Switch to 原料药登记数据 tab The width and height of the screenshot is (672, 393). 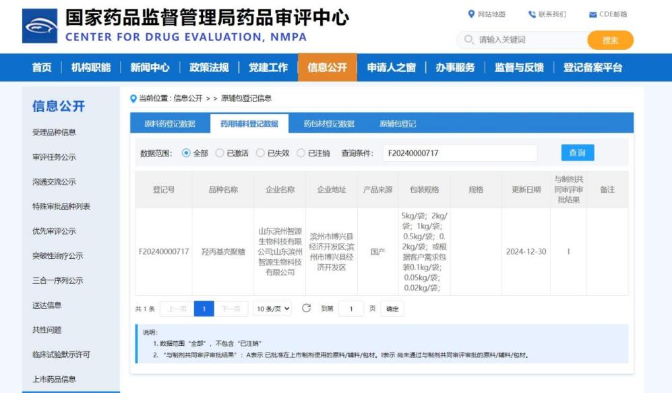170,123
